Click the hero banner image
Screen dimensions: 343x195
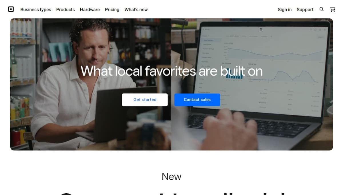click(x=171, y=84)
